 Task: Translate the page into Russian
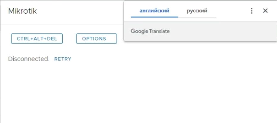coord(197,11)
